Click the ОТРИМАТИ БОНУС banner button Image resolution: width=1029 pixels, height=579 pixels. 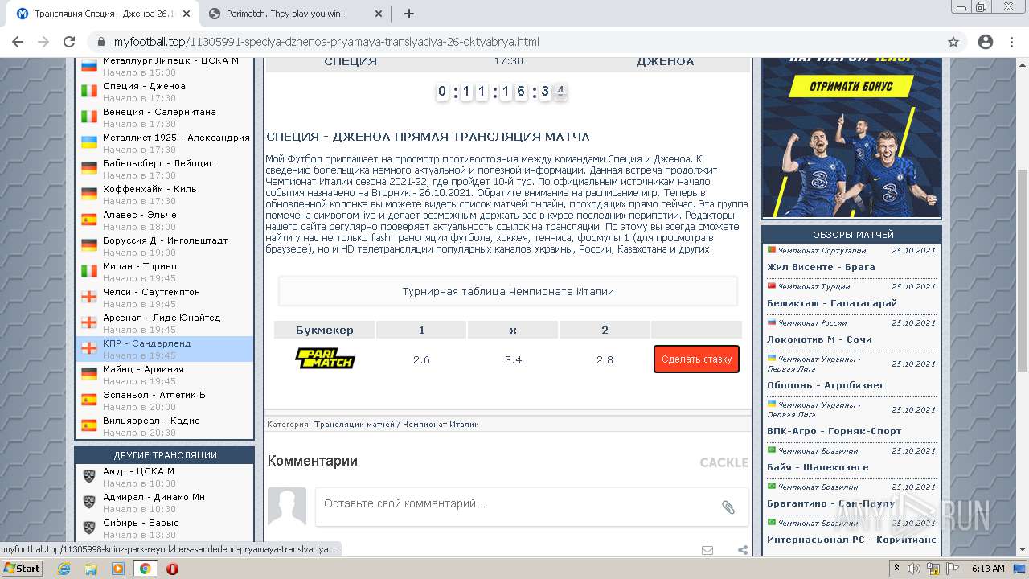[x=852, y=86]
